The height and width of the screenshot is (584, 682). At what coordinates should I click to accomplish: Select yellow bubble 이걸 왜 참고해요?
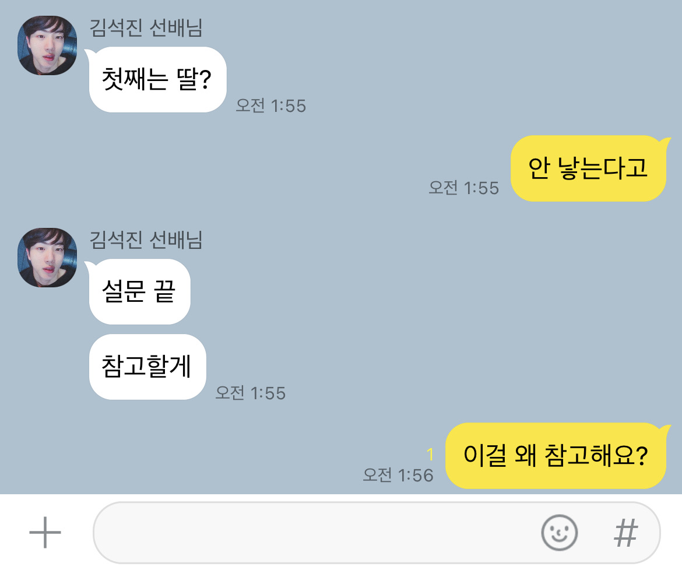557,455
